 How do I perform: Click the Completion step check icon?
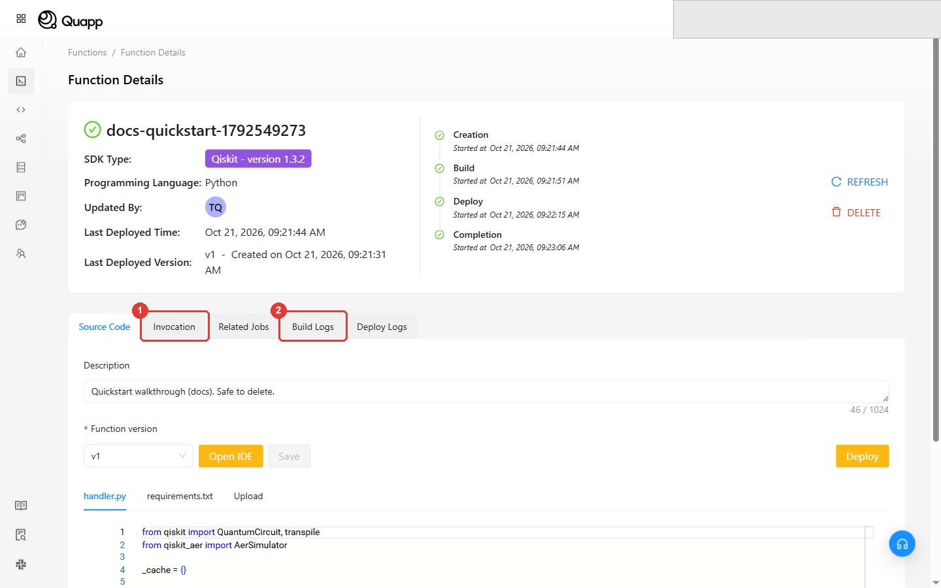440,235
